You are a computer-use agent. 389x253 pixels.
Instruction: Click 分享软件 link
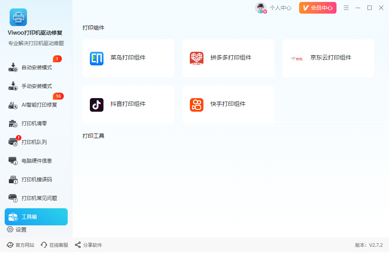point(93,245)
